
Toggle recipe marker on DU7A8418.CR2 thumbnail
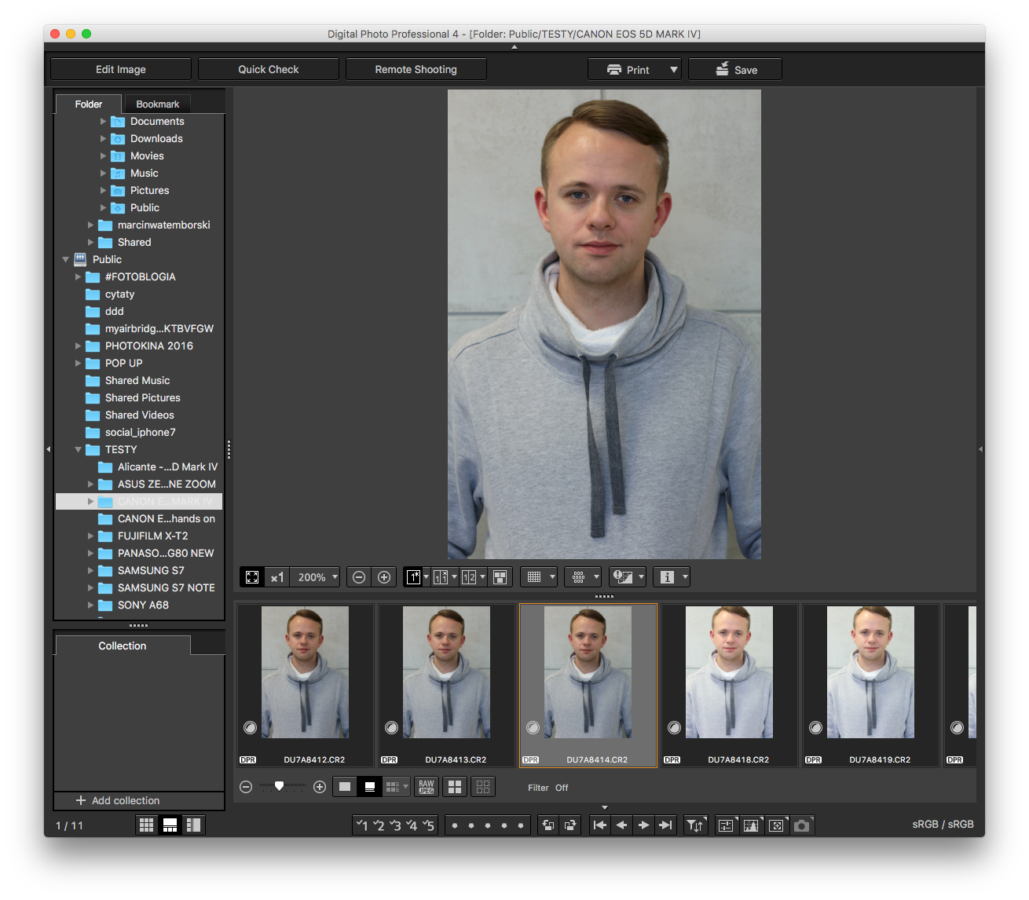[674, 728]
